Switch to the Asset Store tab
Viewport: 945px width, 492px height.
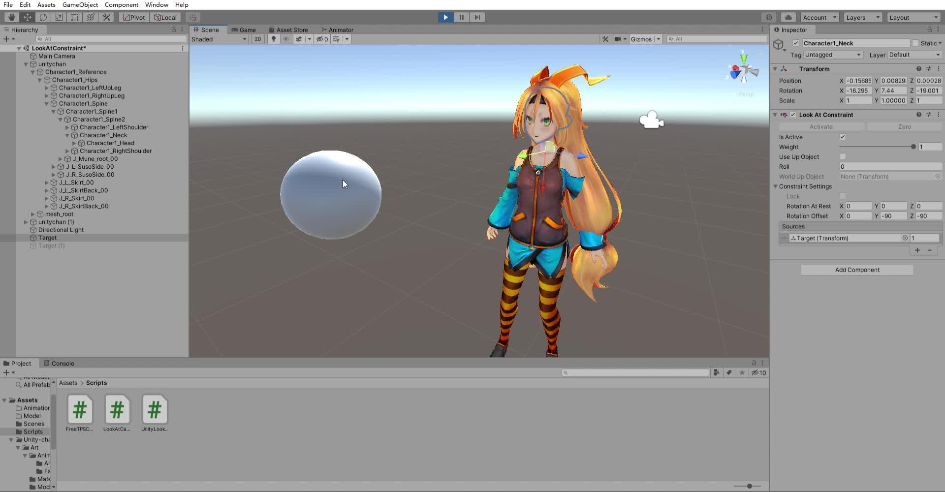point(288,30)
